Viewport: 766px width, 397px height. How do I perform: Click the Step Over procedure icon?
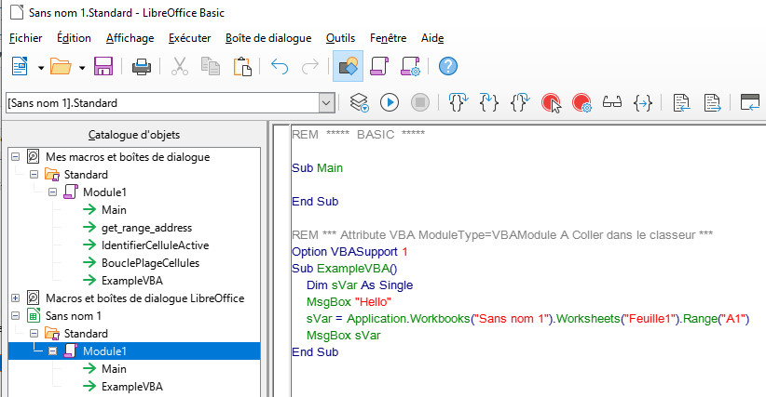(458, 102)
